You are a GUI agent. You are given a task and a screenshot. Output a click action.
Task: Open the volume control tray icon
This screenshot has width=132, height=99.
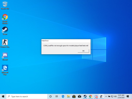pos(115,97)
